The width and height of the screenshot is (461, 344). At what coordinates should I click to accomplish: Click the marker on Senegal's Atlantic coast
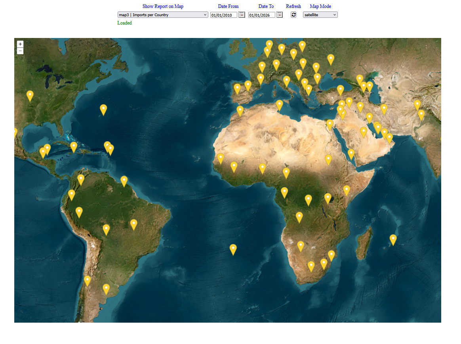tap(221, 158)
